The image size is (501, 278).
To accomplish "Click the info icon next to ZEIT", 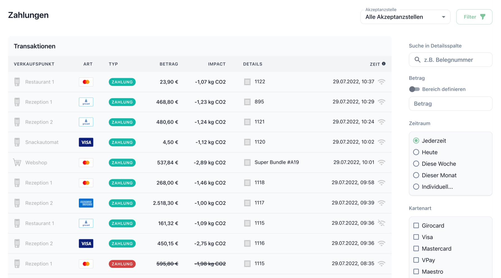I will pos(384,64).
